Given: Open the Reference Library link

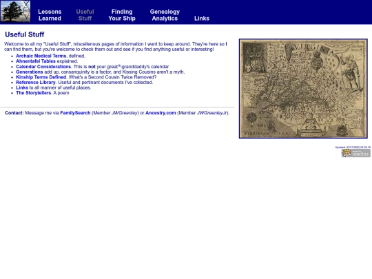Looking at the screenshot, I should 36,83.
